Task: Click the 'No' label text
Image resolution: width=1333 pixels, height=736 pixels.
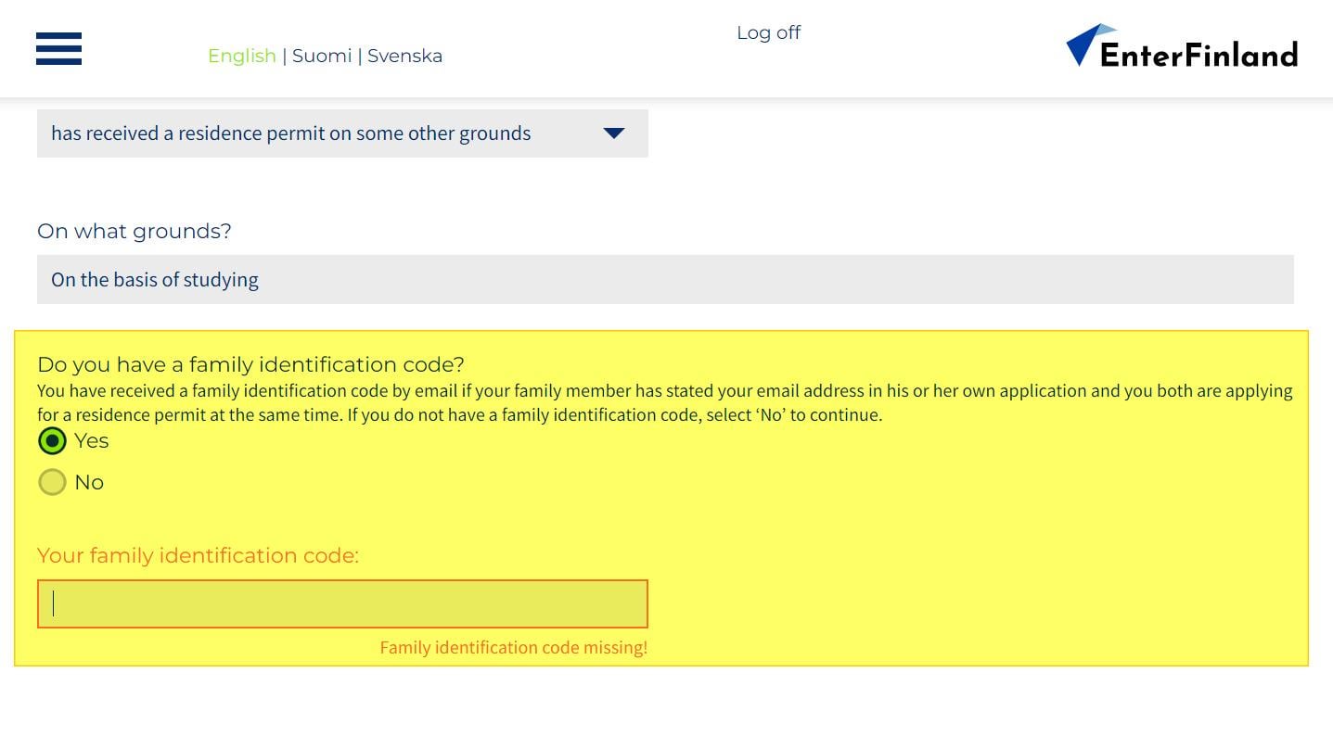Action: (89, 482)
